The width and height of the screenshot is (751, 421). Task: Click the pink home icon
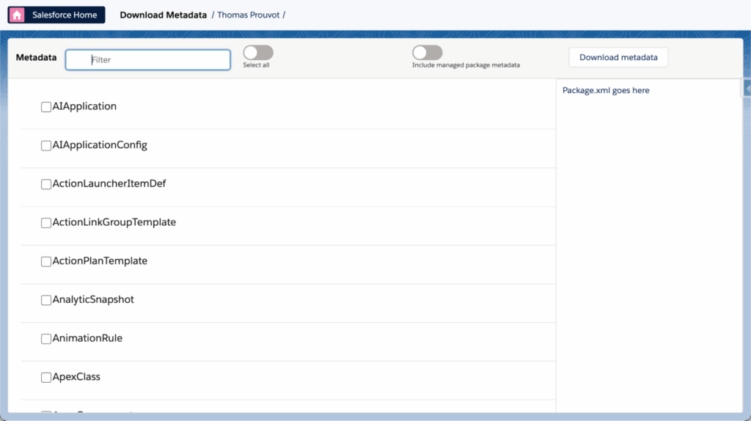18,15
